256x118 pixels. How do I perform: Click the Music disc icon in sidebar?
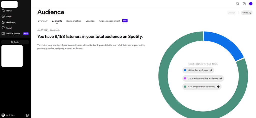(x=3, y=16)
